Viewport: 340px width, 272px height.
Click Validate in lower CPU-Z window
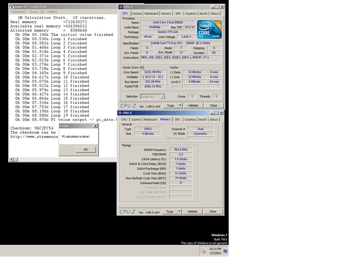192,212
